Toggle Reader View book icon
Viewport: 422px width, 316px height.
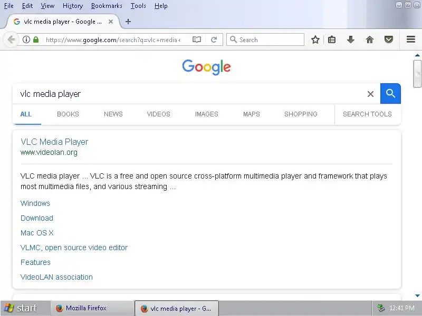(x=197, y=40)
